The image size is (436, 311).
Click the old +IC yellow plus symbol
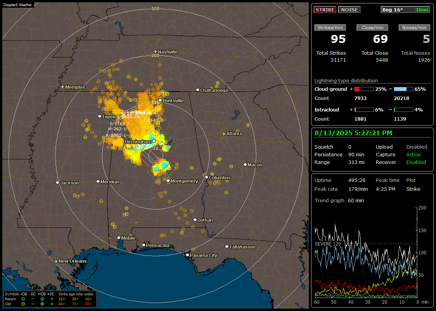tap(52, 304)
